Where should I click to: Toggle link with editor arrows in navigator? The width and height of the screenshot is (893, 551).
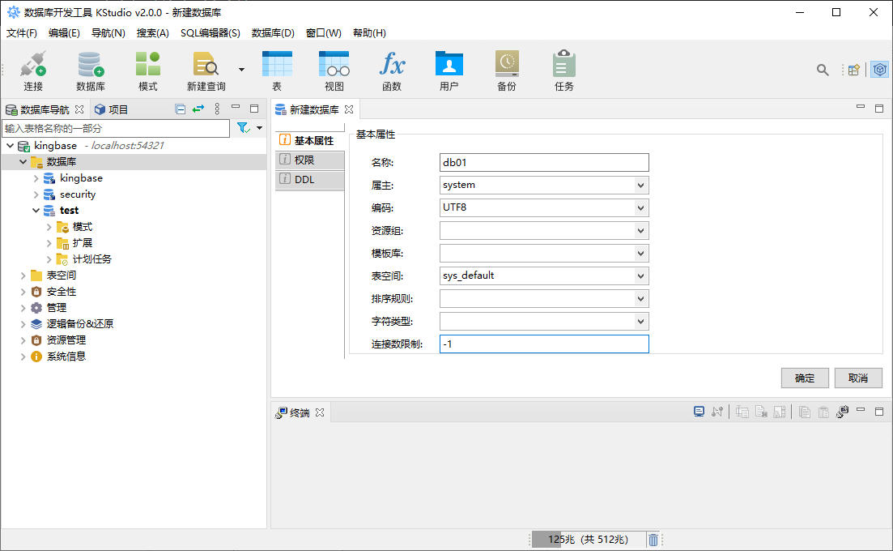pos(198,109)
